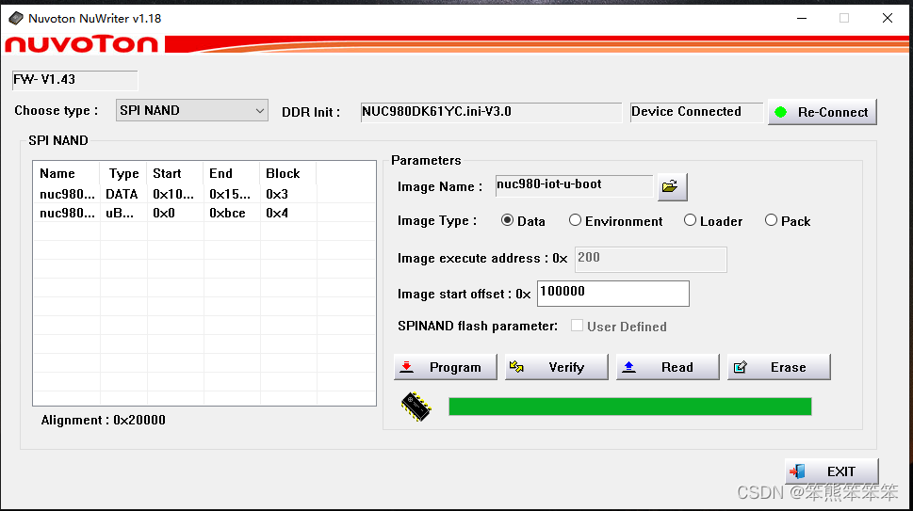The height and width of the screenshot is (511, 913).
Task: Click the 0x15... End cell
Action: (x=230, y=194)
